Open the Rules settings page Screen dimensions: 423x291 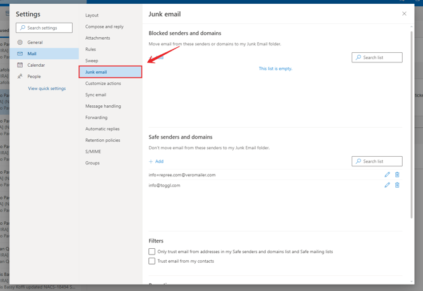91,49
